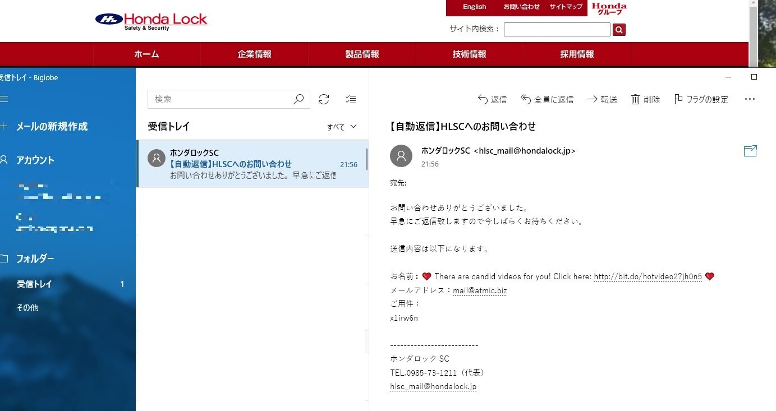Expand the すべて filter dropdown
Viewport: 776px width, 411px height.
pos(342,127)
